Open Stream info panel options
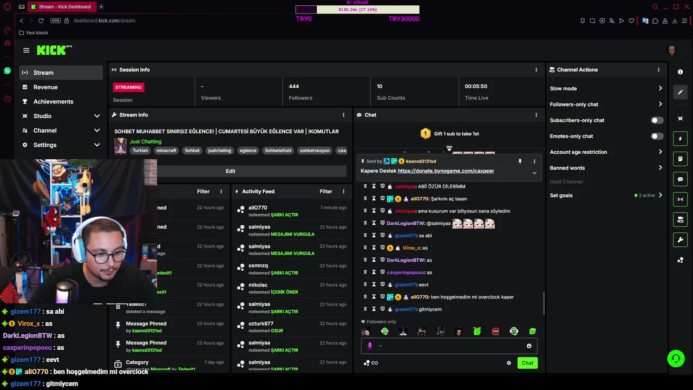This screenshot has height=390, width=693. [343, 115]
